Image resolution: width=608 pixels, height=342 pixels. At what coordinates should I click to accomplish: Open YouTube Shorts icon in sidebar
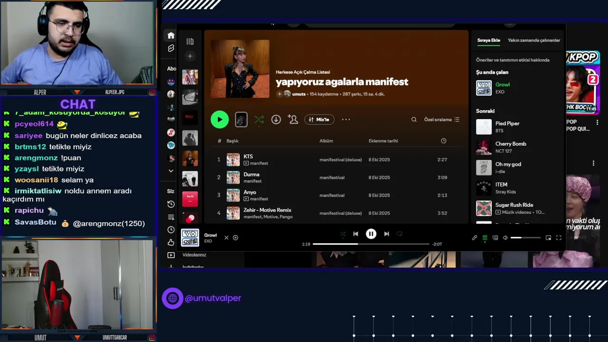click(171, 48)
